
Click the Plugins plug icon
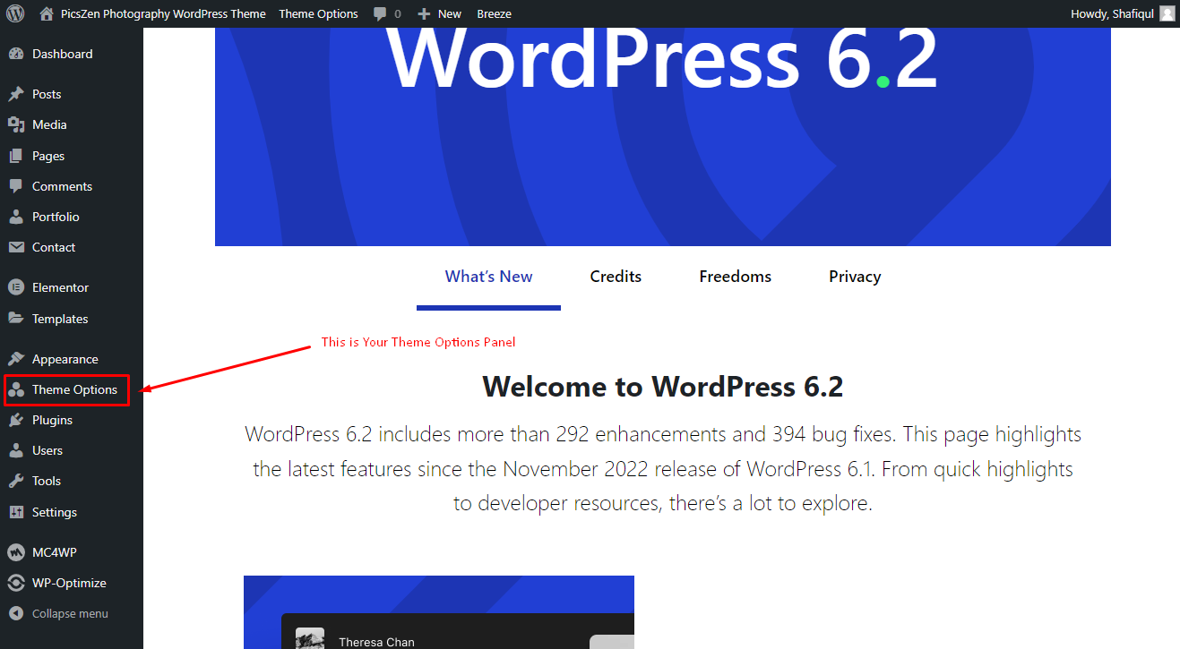click(x=16, y=420)
